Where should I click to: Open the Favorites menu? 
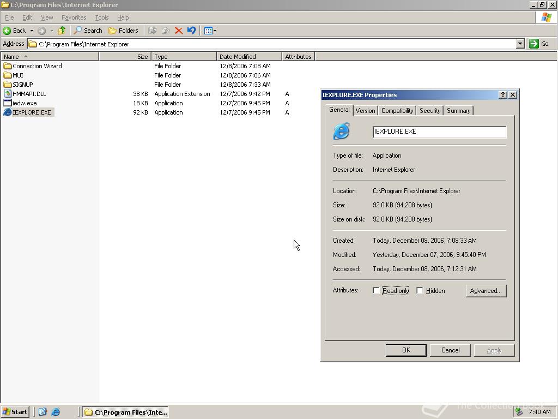(x=74, y=17)
